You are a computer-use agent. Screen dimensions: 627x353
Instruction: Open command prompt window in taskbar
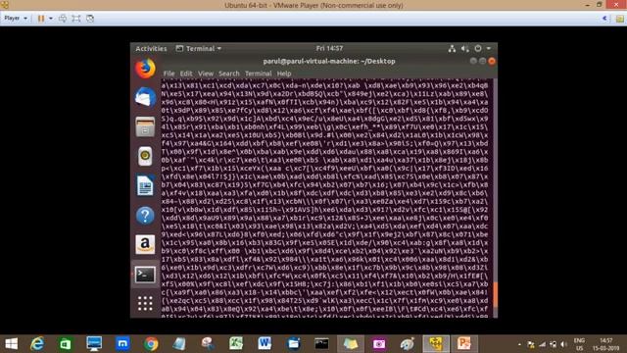[321, 344]
